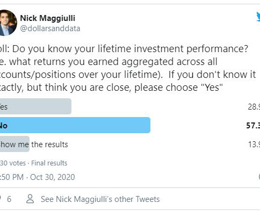Select the Yes poll result bar
The width and height of the screenshot is (260, 217).
35,106
